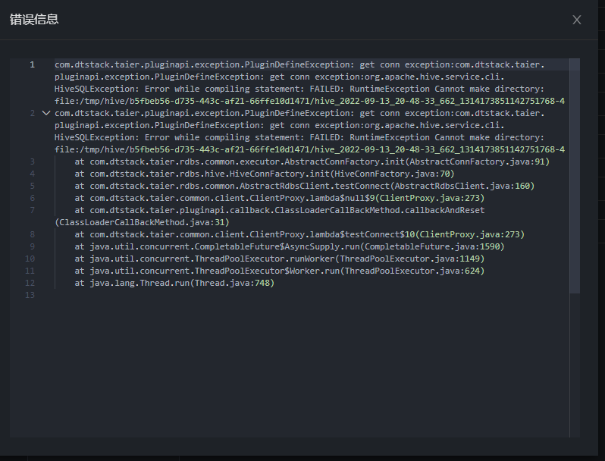Click line number 12 in gutter
Viewport: 605px width, 461px height.
[x=30, y=283]
